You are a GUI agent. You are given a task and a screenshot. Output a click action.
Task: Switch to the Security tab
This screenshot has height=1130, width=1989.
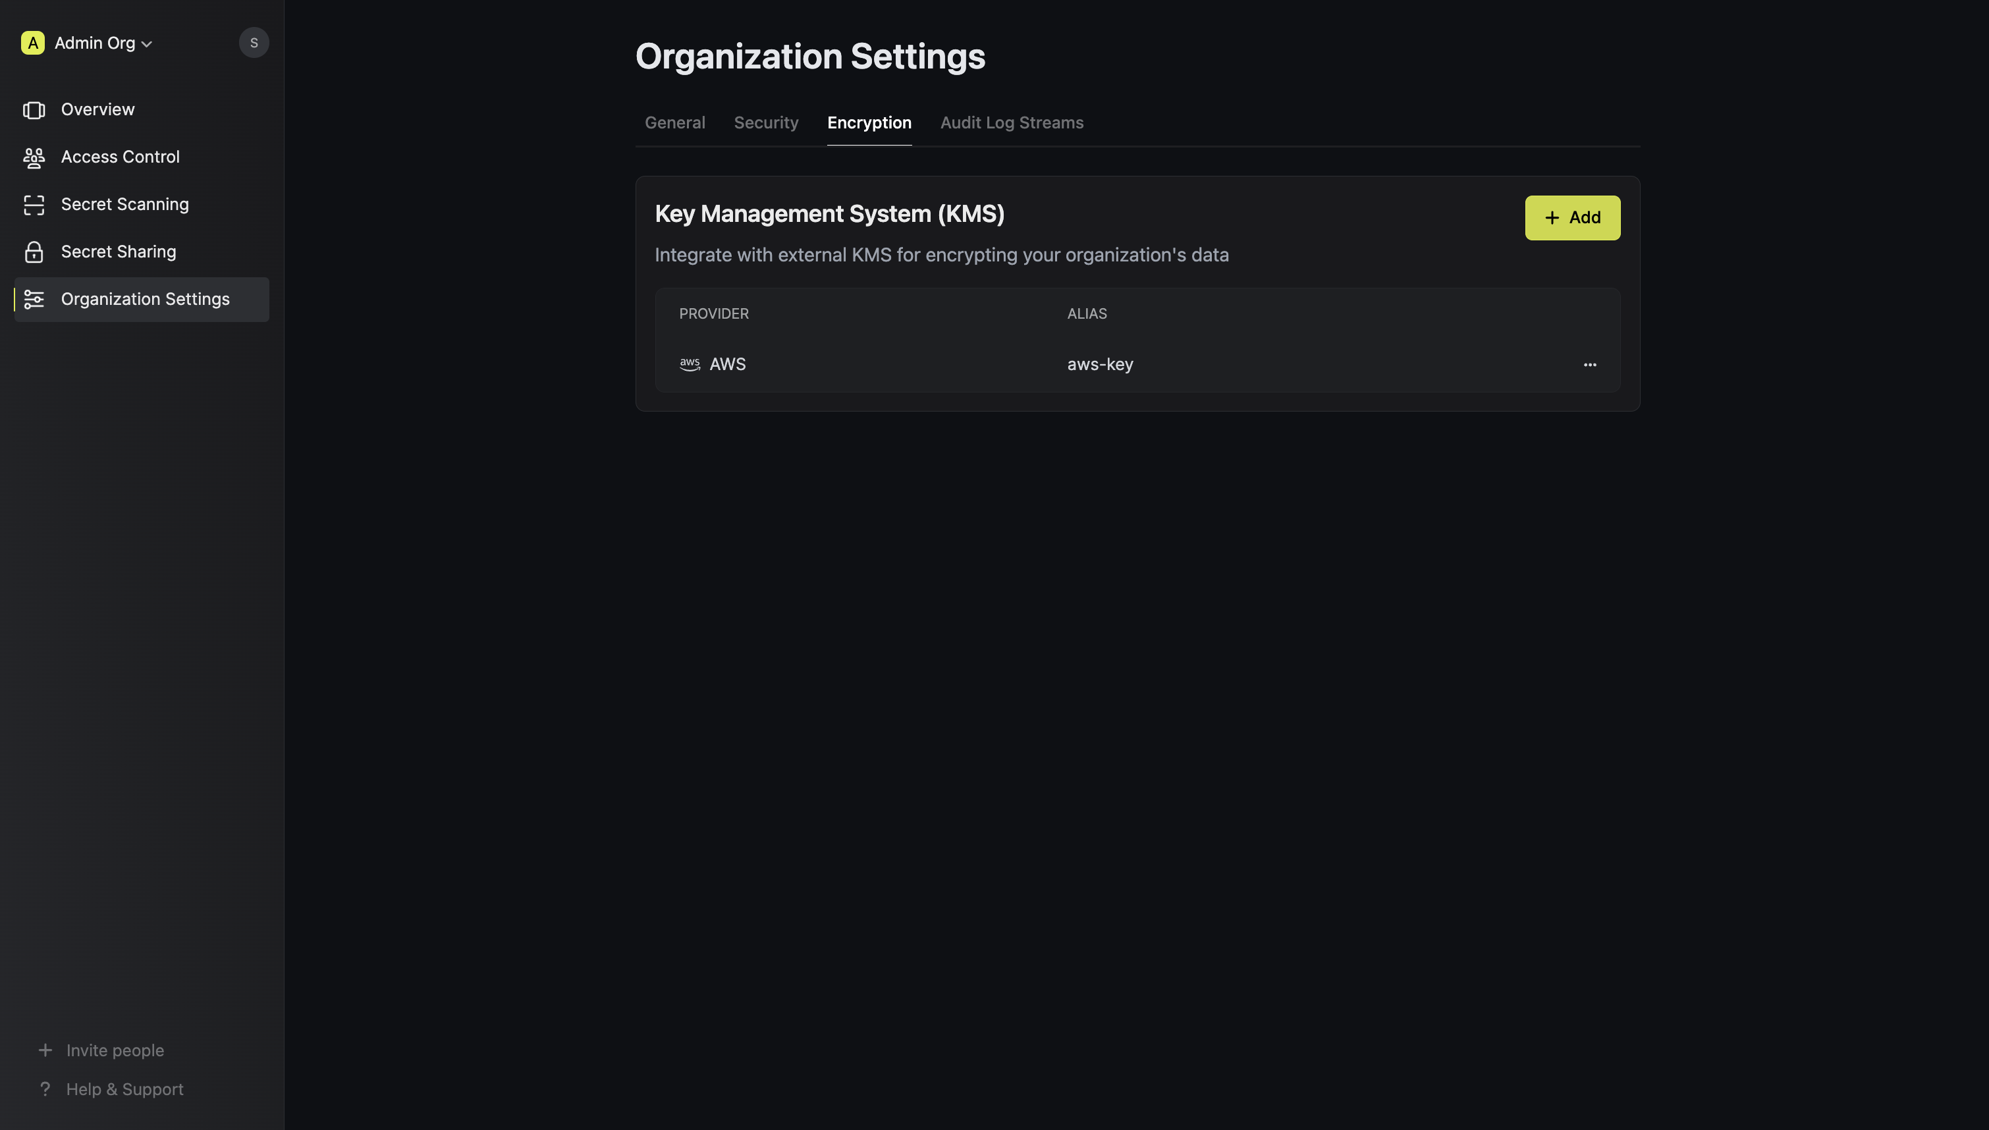pyautogui.click(x=766, y=122)
